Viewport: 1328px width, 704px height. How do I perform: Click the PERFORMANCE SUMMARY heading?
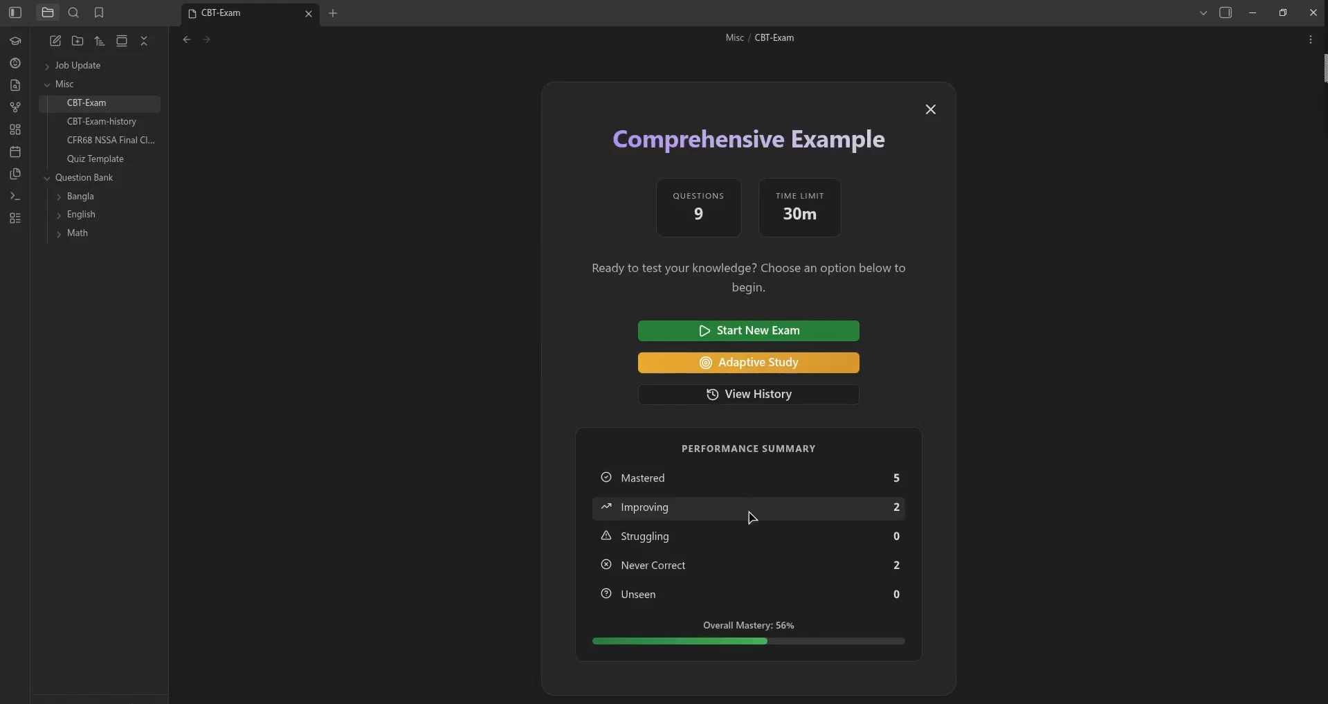[x=748, y=449]
